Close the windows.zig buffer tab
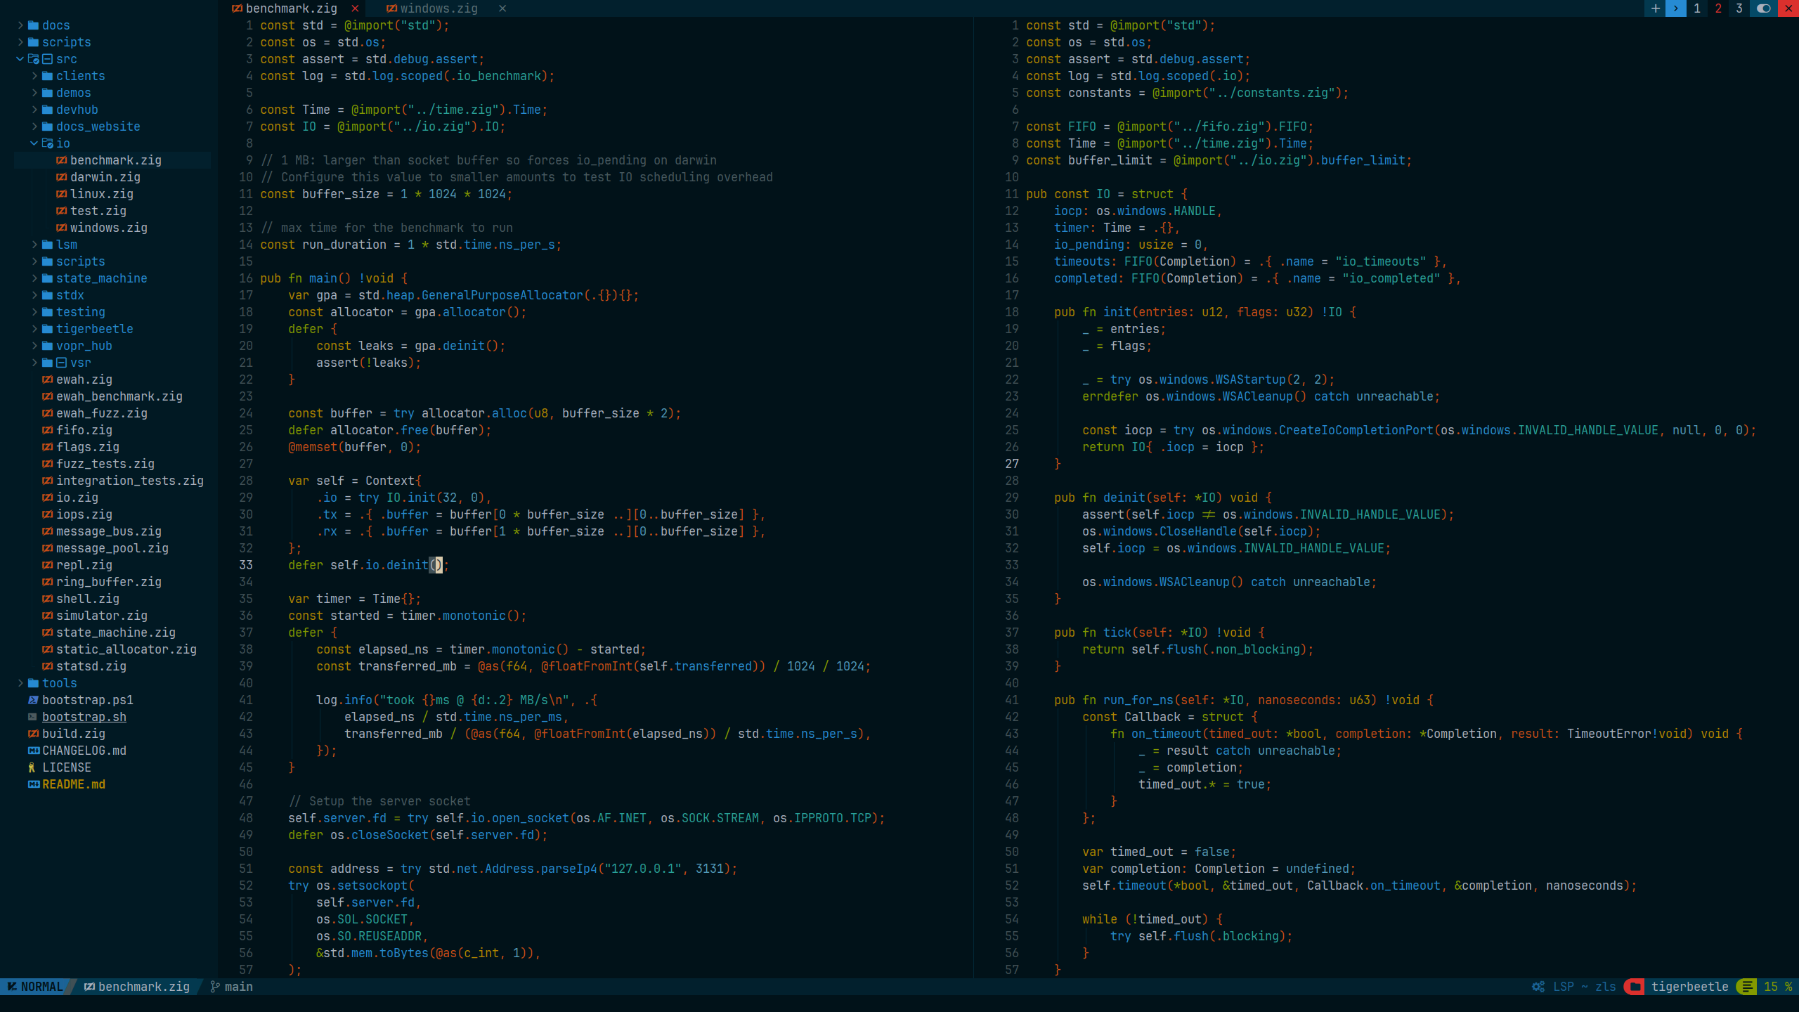This screenshot has height=1012, width=1799. point(502,8)
